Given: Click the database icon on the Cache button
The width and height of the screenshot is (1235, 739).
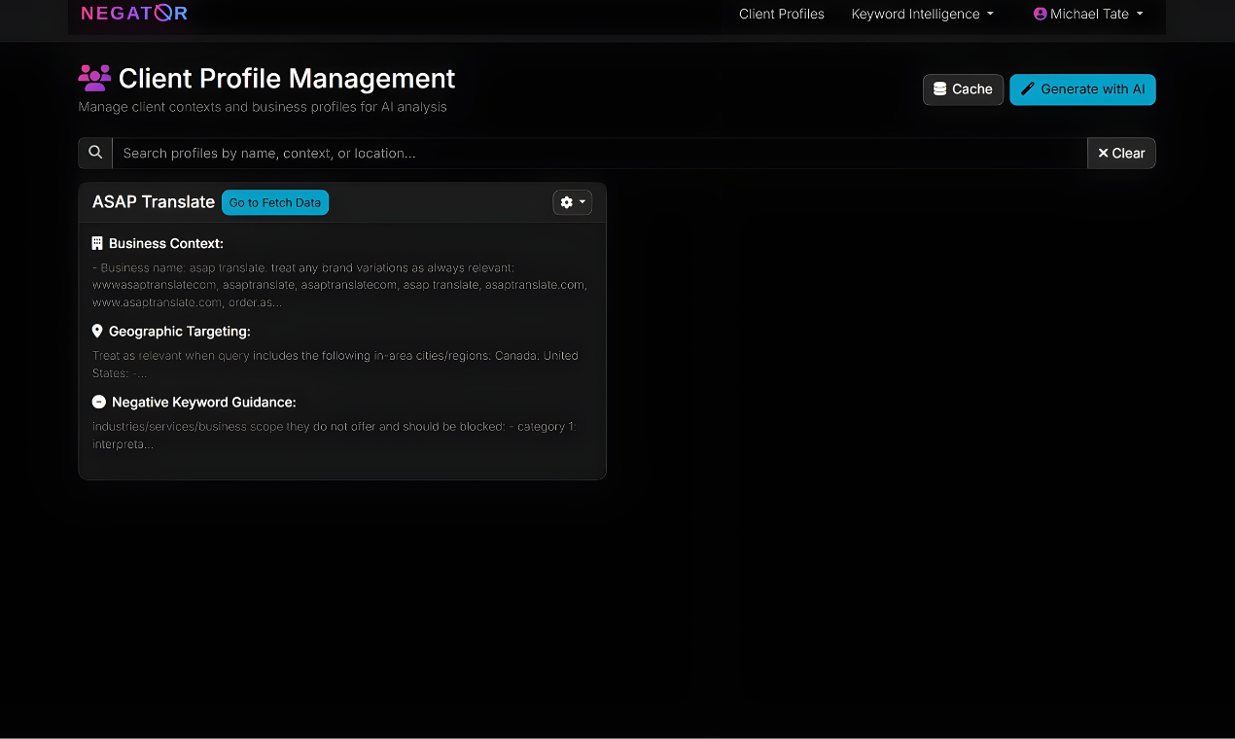Looking at the screenshot, I should [x=939, y=89].
